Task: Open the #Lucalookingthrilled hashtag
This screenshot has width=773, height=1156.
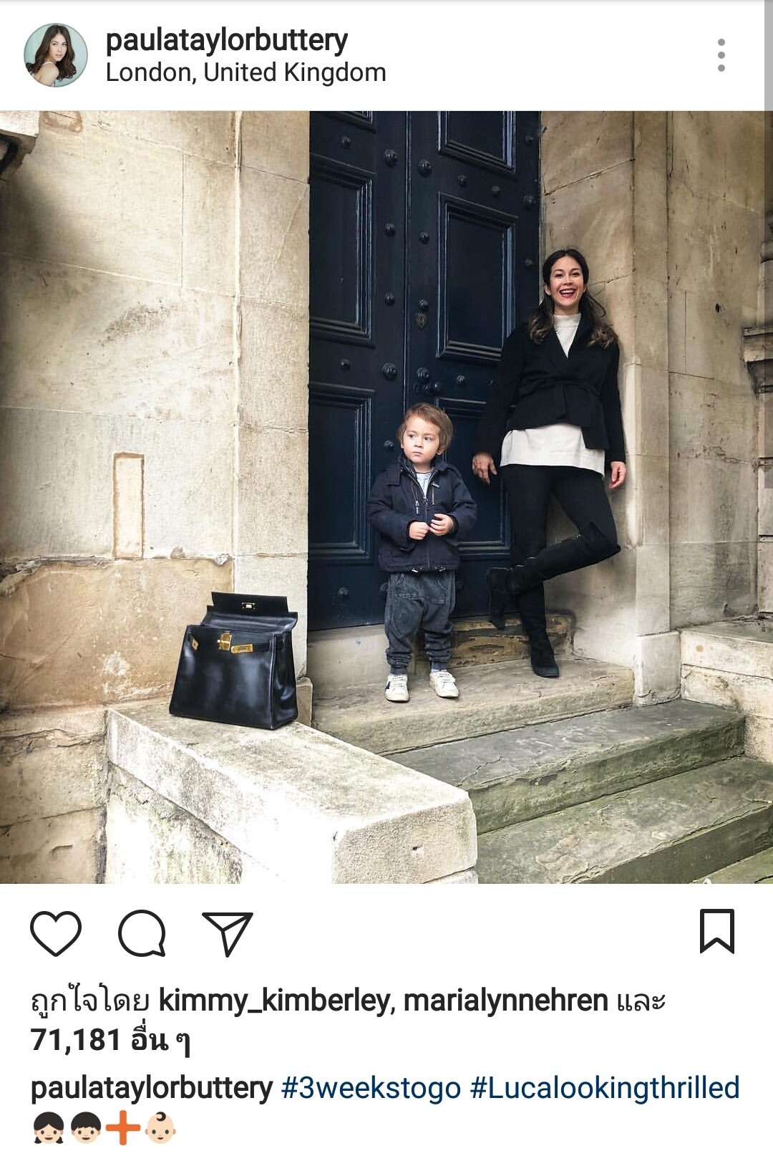Action: (605, 1088)
